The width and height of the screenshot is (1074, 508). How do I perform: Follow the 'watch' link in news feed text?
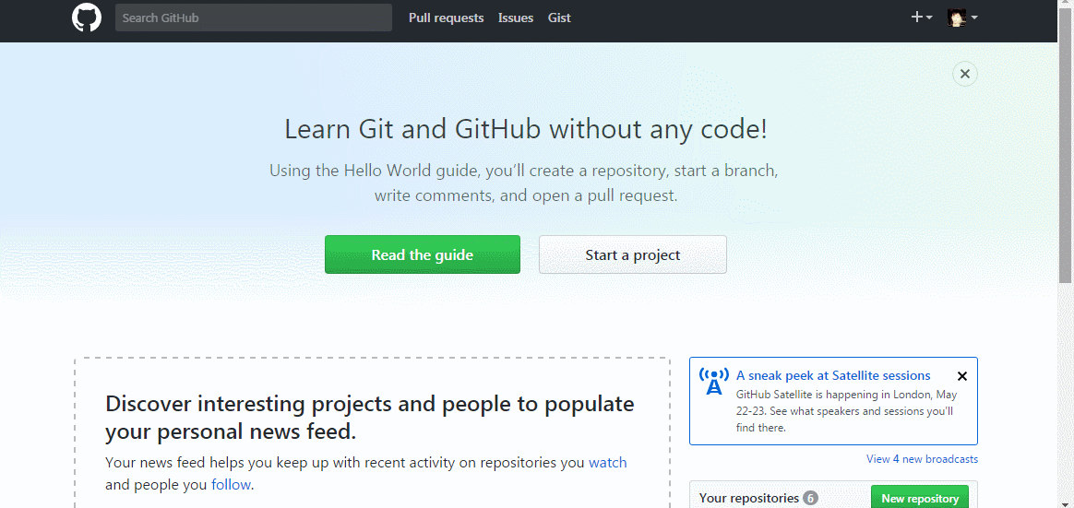pyautogui.click(x=607, y=462)
